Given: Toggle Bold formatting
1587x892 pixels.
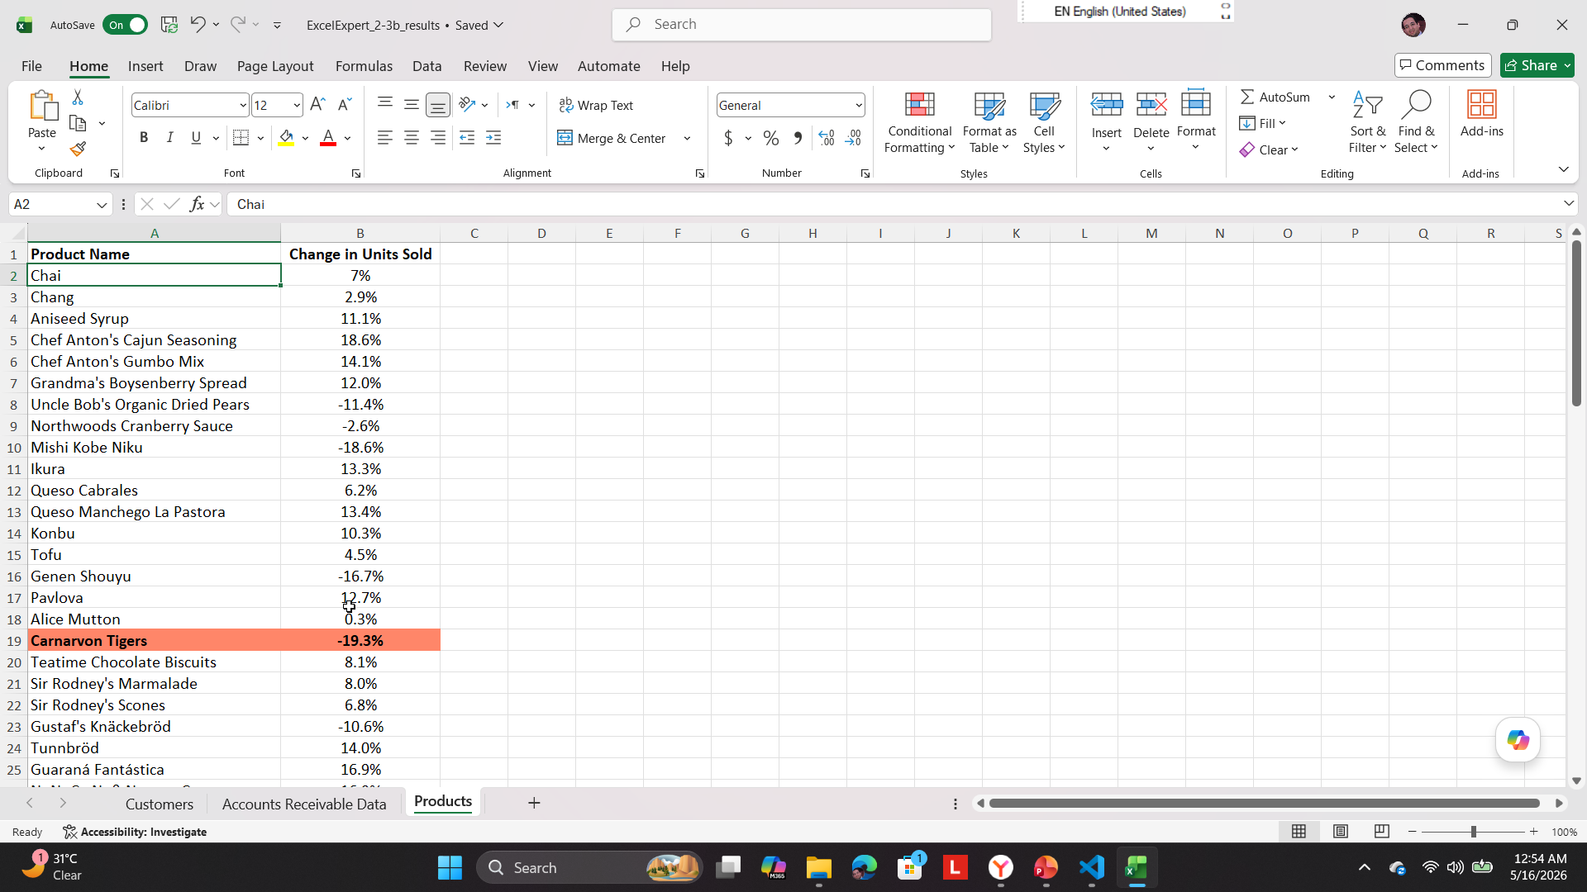Looking at the screenshot, I should (144, 138).
